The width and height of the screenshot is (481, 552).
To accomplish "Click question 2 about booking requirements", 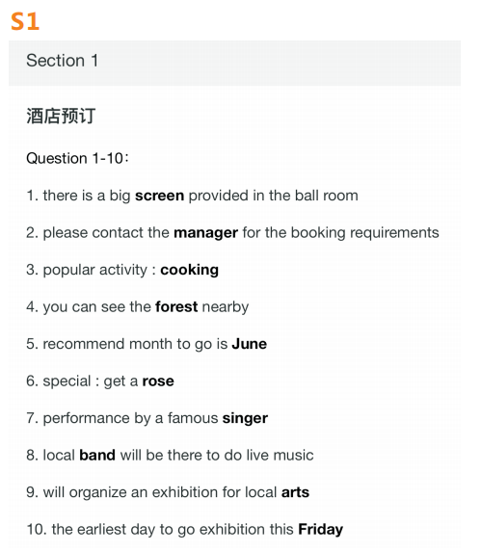I will pos(232,233).
